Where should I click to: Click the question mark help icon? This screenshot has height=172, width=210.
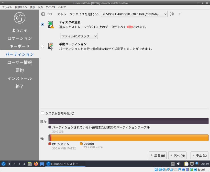180,14
